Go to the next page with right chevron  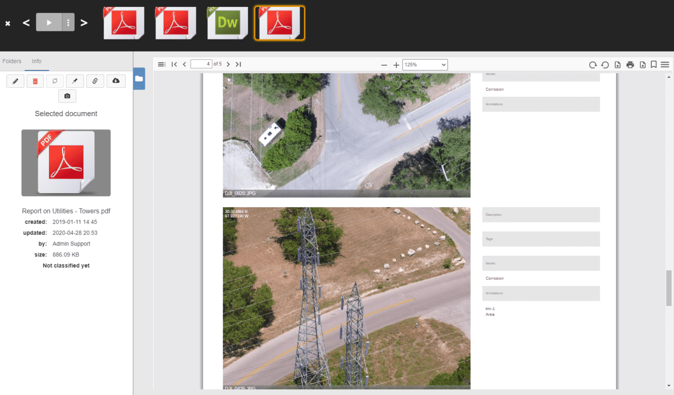227,64
